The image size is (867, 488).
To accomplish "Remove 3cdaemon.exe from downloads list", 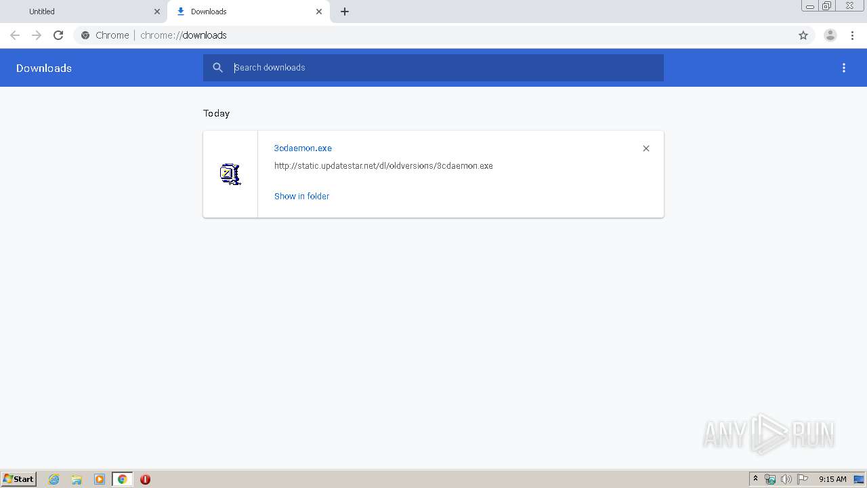I will 646,148.
